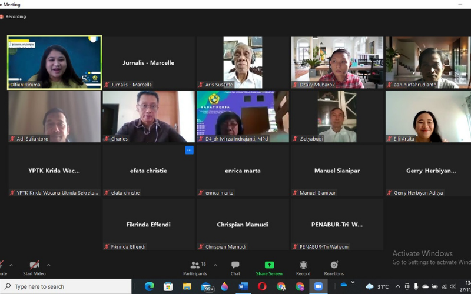Click the Windows taskbar search box

pyautogui.click(x=66, y=286)
